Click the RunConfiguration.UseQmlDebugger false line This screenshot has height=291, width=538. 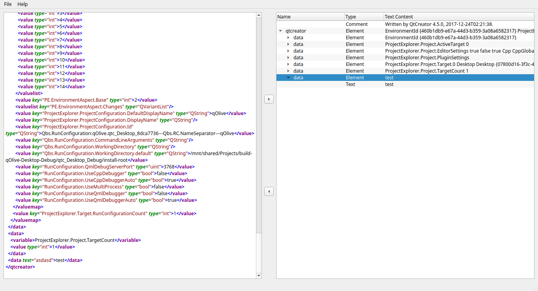coord(102,194)
